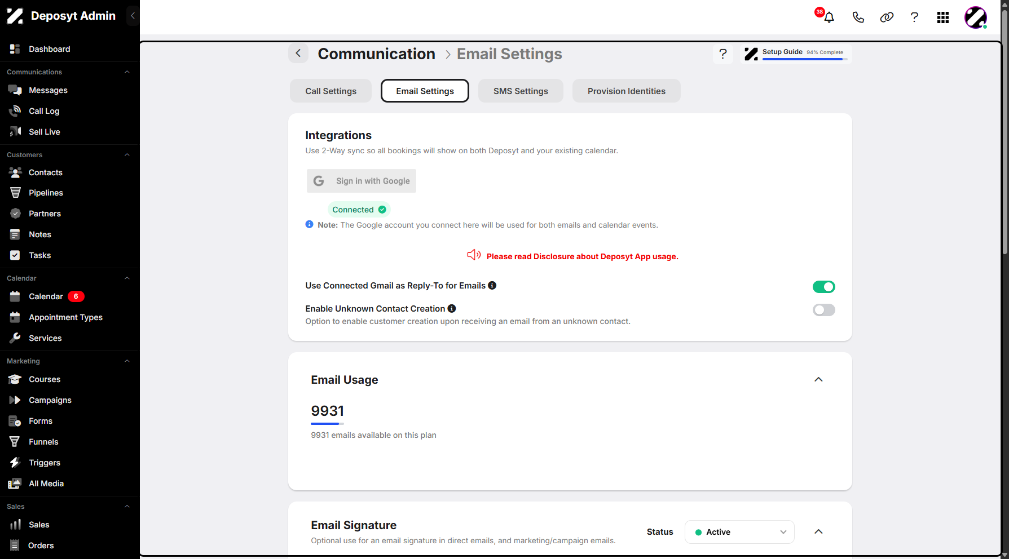Collapse the Customers sidebar section

click(127, 155)
